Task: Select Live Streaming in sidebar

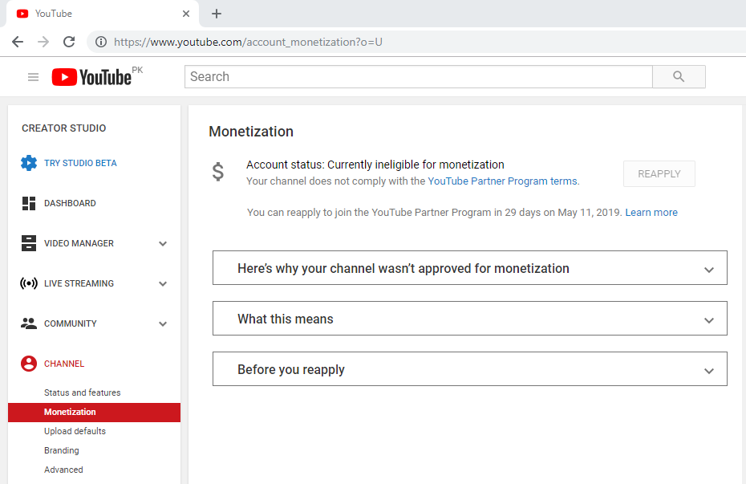Action: coord(79,283)
